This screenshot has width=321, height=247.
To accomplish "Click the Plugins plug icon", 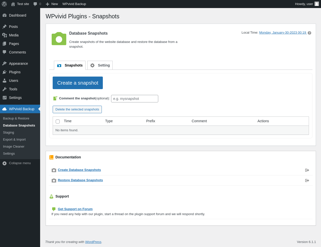I will point(5,72).
